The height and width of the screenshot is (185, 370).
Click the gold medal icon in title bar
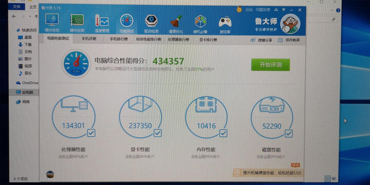click(x=239, y=9)
